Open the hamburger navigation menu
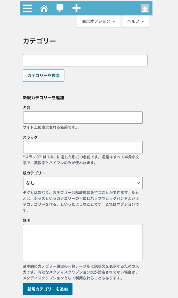 27,8
